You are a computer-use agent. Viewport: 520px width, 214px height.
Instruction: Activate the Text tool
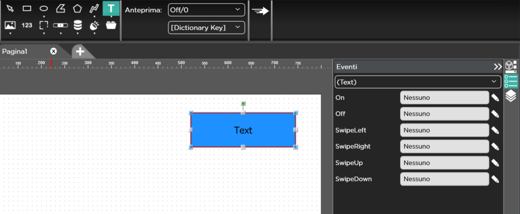click(111, 9)
